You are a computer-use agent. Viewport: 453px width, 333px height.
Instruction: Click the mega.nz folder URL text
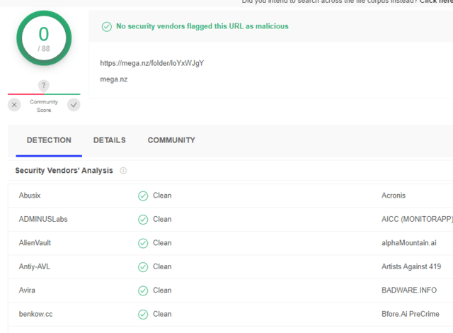click(152, 63)
